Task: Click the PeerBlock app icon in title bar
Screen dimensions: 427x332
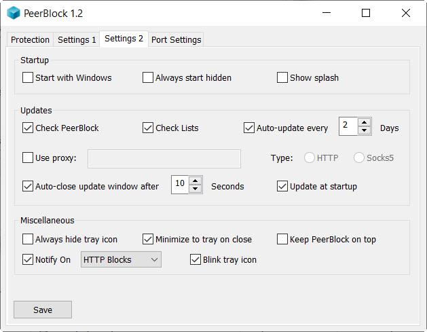Action: pyautogui.click(x=14, y=13)
